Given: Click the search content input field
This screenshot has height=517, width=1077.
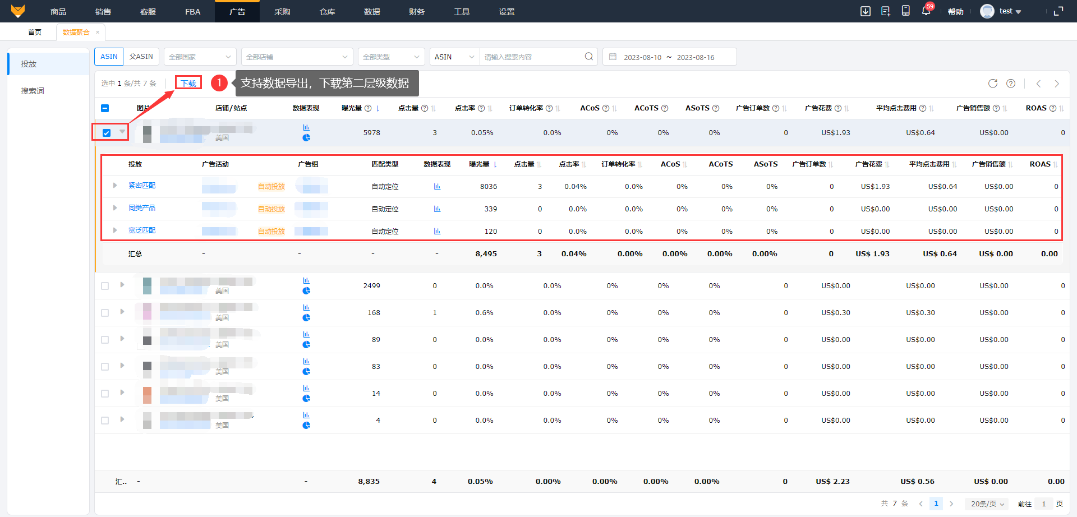Looking at the screenshot, I should [530, 57].
